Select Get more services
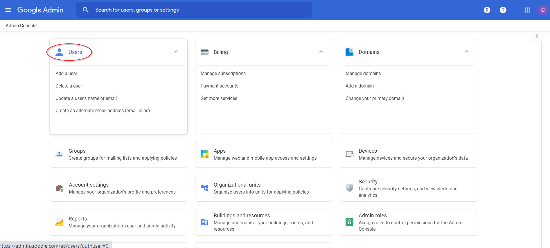The width and height of the screenshot is (550, 248). tap(219, 99)
